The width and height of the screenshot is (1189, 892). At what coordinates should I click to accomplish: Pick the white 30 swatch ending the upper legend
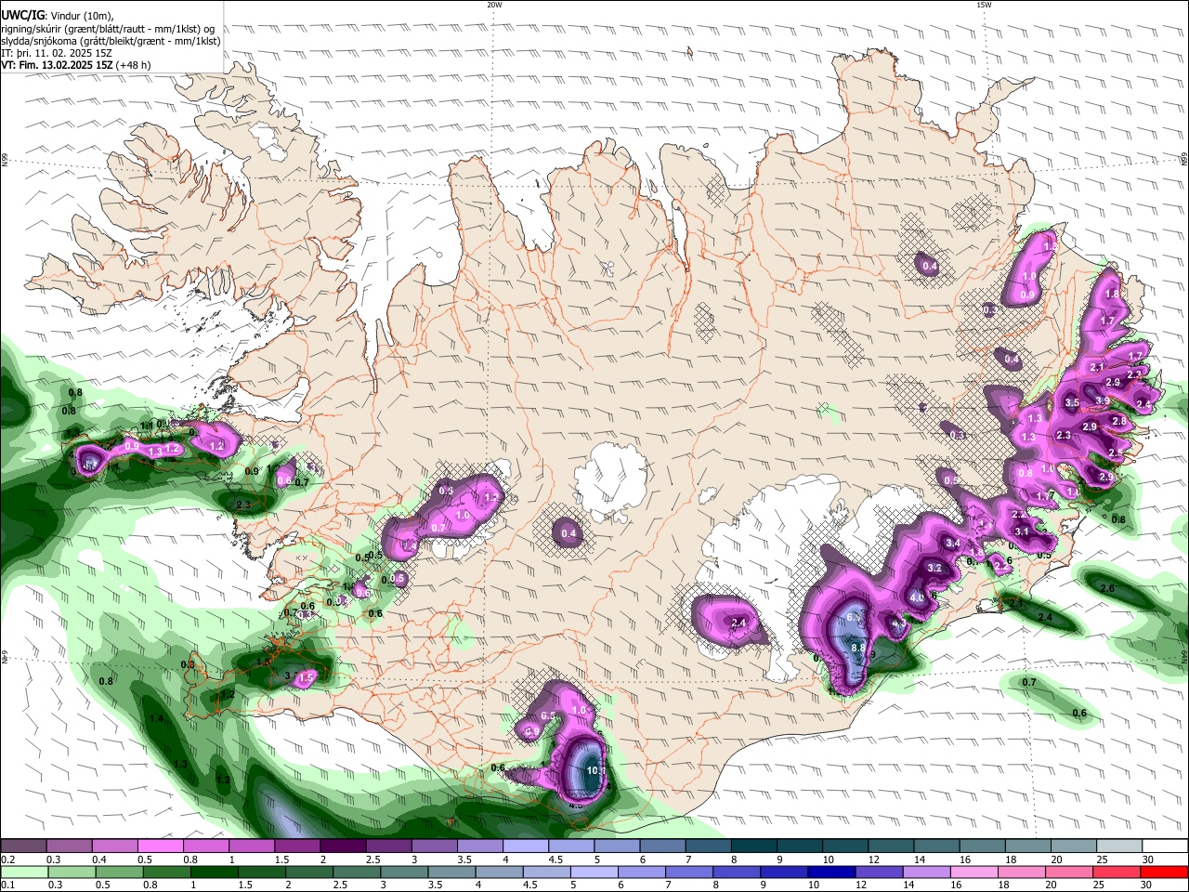pos(1165,846)
